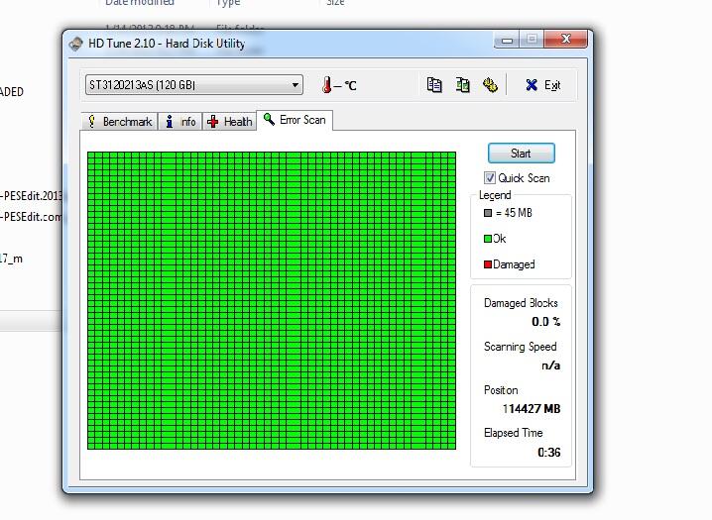Click the Elapsed Time 0:36 value
The width and height of the screenshot is (712, 520).
click(x=549, y=452)
